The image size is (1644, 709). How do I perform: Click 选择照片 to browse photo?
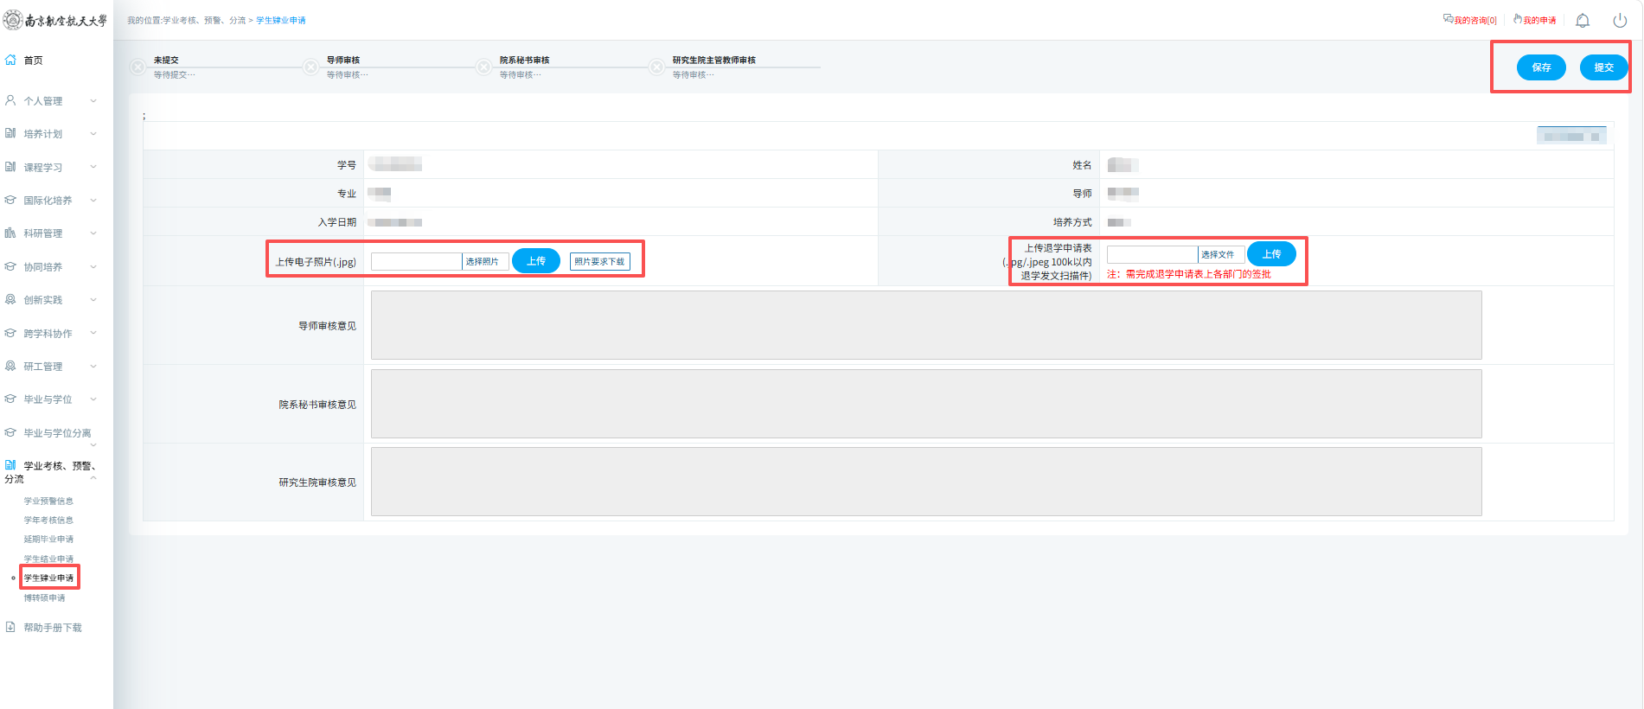tap(483, 261)
